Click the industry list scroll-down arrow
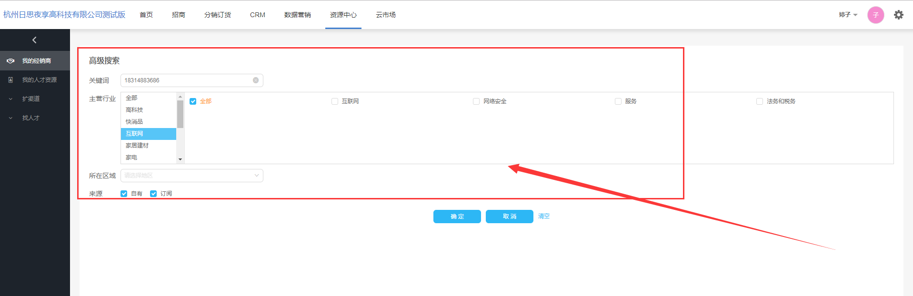The image size is (913, 296). [180, 159]
